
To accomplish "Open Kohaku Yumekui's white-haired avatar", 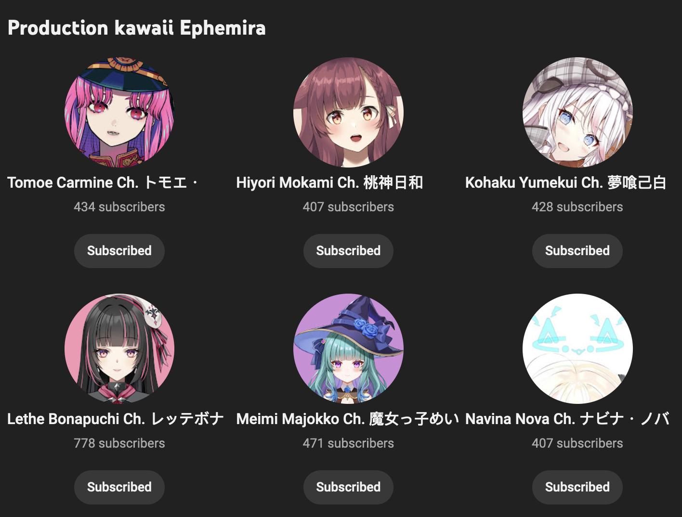I will click(x=577, y=113).
